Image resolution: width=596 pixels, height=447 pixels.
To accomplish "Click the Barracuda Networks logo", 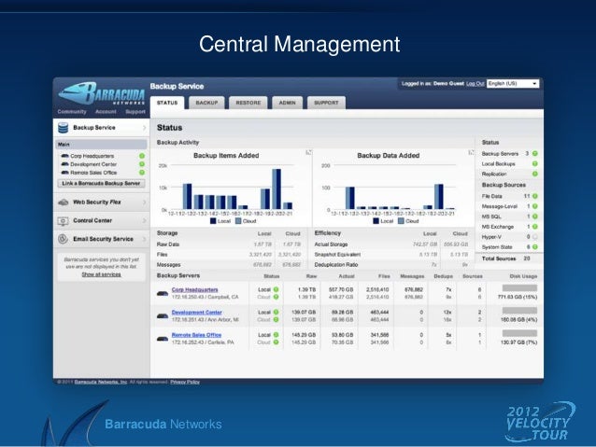I will 102,93.
